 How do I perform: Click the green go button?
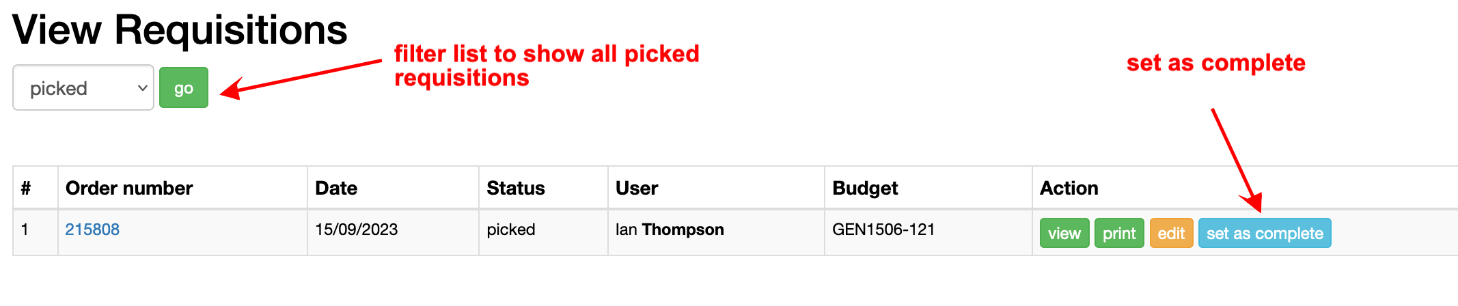(x=183, y=88)
